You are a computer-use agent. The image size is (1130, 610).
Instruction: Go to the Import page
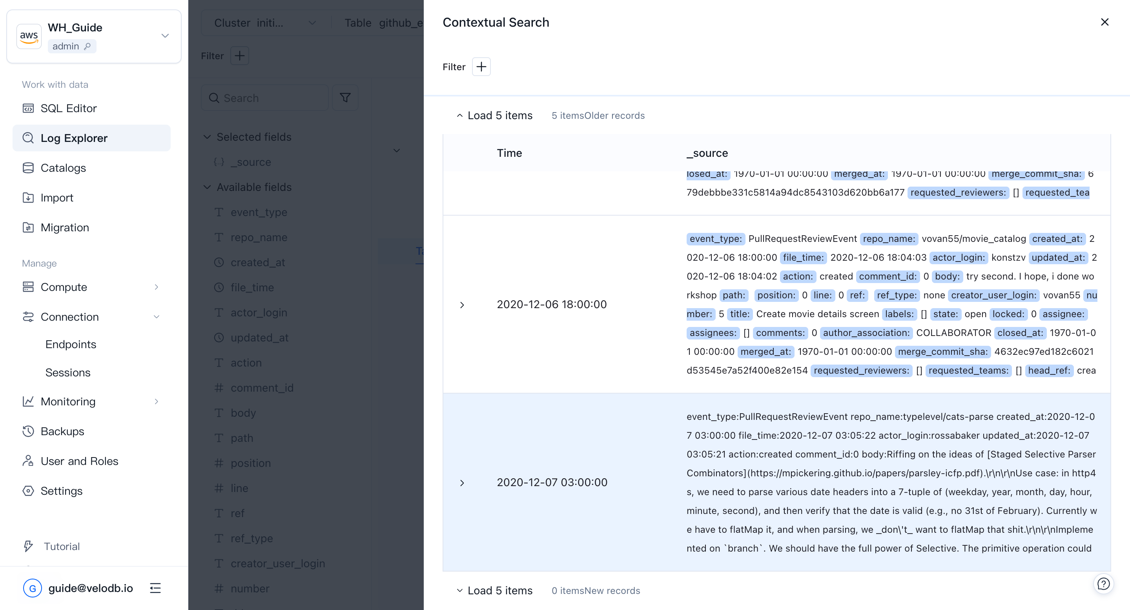(56, 198)
